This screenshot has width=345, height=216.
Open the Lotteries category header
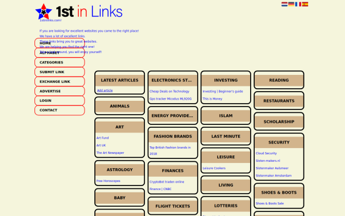[226, 206]
